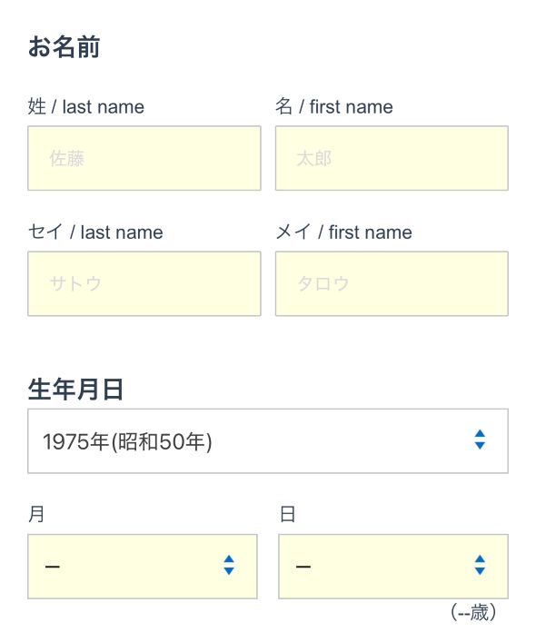Focus the 名 field with 太郎 placeholder
Image resolution: width=536 pixels, height=642 pixels.
click(x=392, y=158)
